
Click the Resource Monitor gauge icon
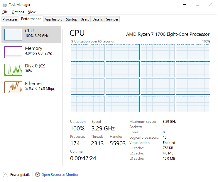(x=38, y=175)
